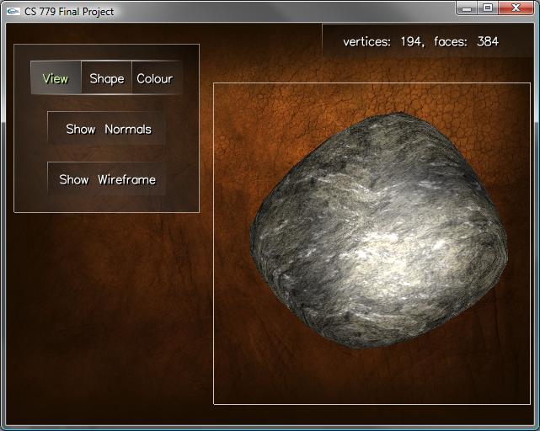Maximize the application window
The width and height of the screenshot is (540, 431).
pyautogui.click(x=487, y=8)
